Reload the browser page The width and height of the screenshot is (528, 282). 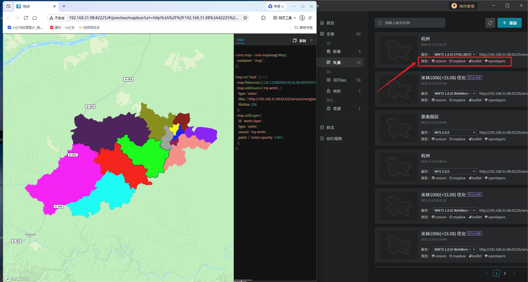[26, 18]
